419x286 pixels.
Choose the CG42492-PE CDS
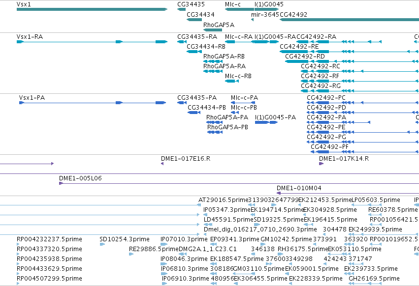[363, 132]
